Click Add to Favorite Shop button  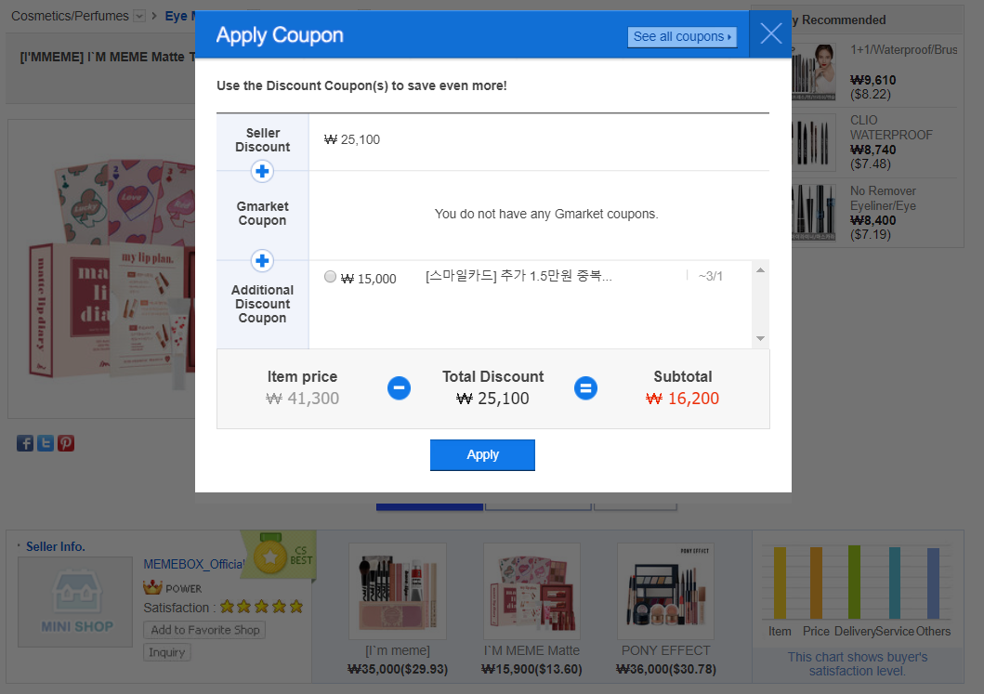pos(204,630)
